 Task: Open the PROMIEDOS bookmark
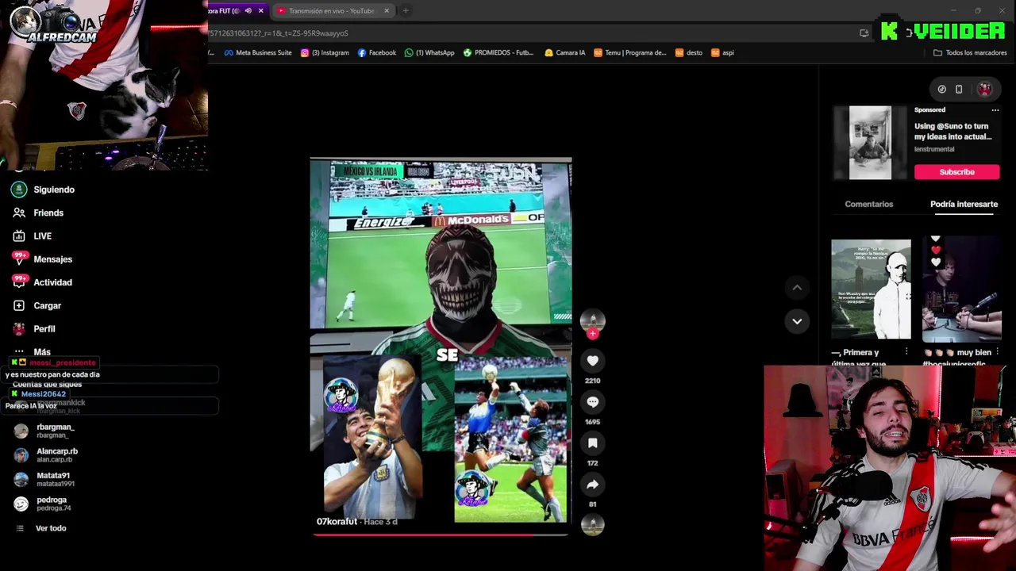tap(498, 53)
